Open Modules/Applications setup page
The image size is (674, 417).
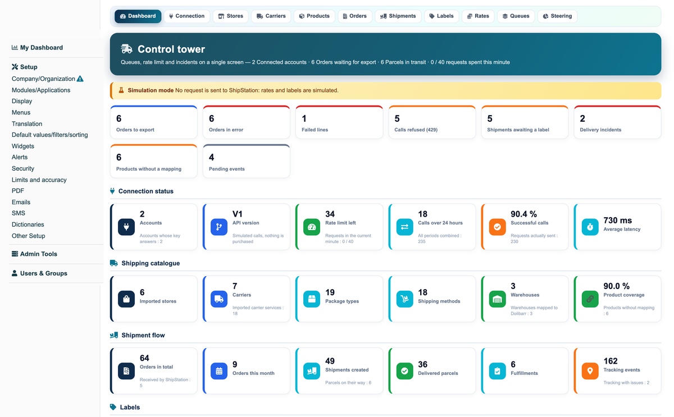pyautogui.click(x=41, y=90)
